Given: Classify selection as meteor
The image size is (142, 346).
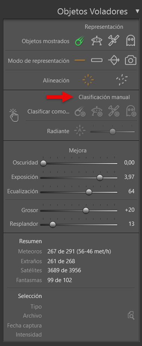Looking at the screenshot, I should [x=80, y=112].
